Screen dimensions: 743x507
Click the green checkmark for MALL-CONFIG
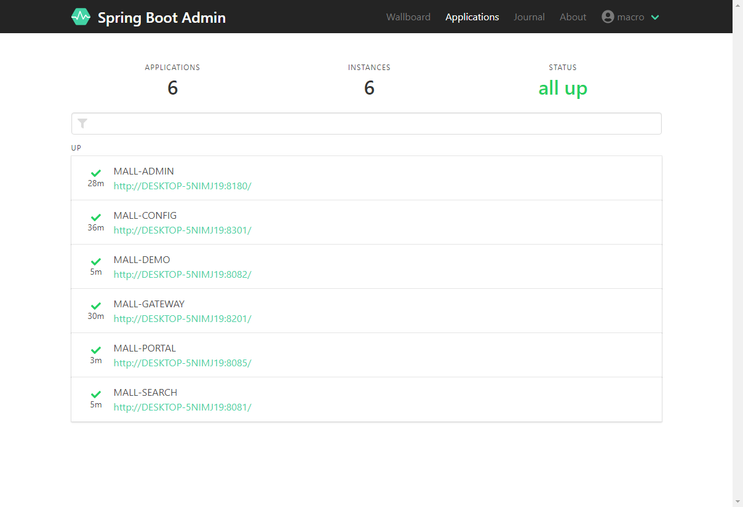point(96,218)
